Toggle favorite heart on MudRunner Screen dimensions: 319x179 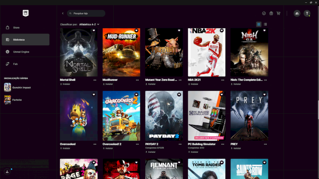point(136,31)
